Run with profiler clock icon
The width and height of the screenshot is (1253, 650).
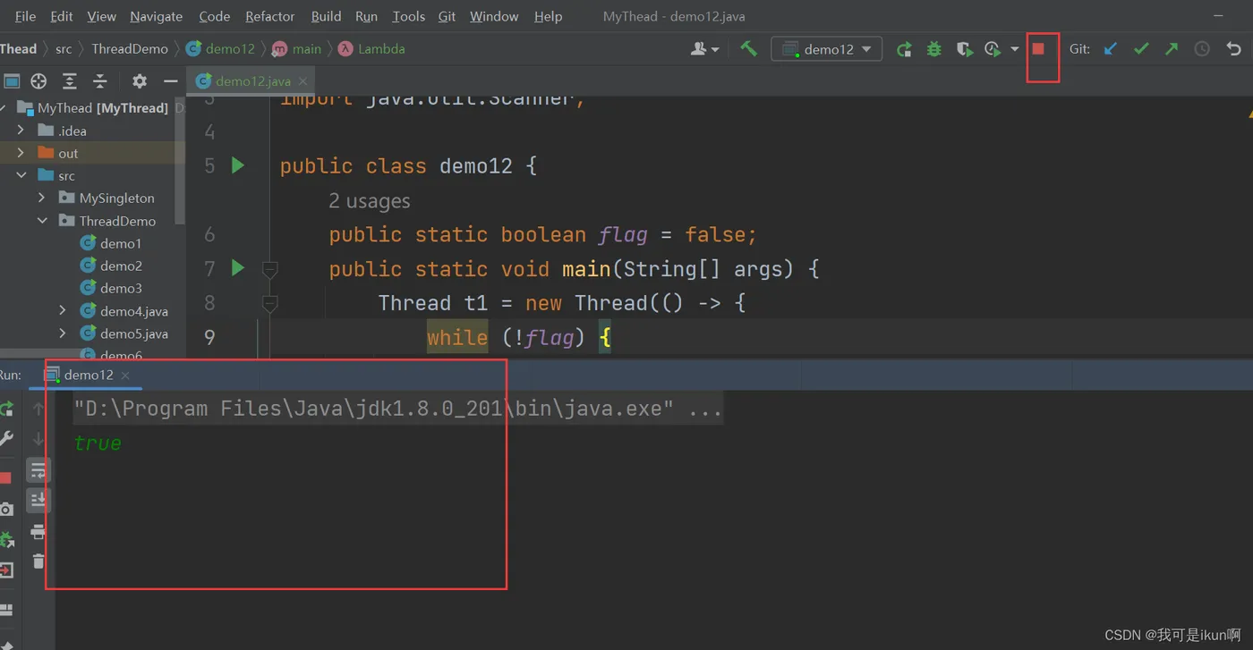point(993,49)
